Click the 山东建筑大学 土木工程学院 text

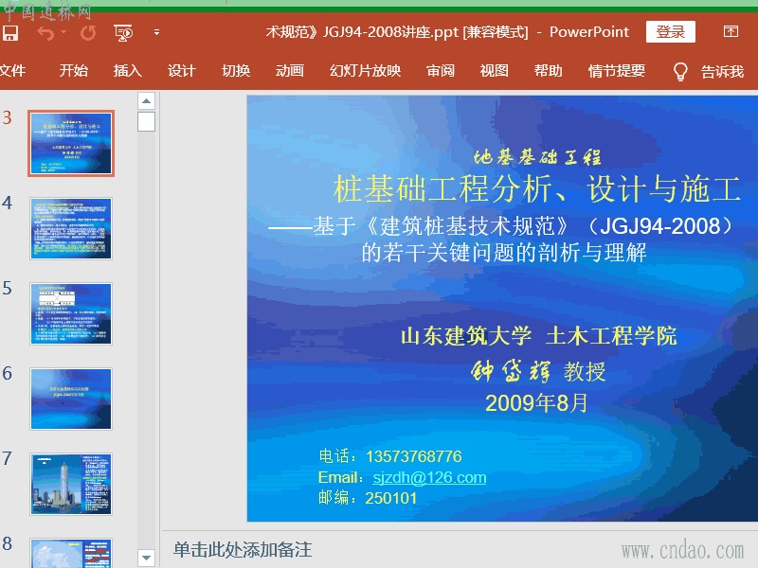538,336
